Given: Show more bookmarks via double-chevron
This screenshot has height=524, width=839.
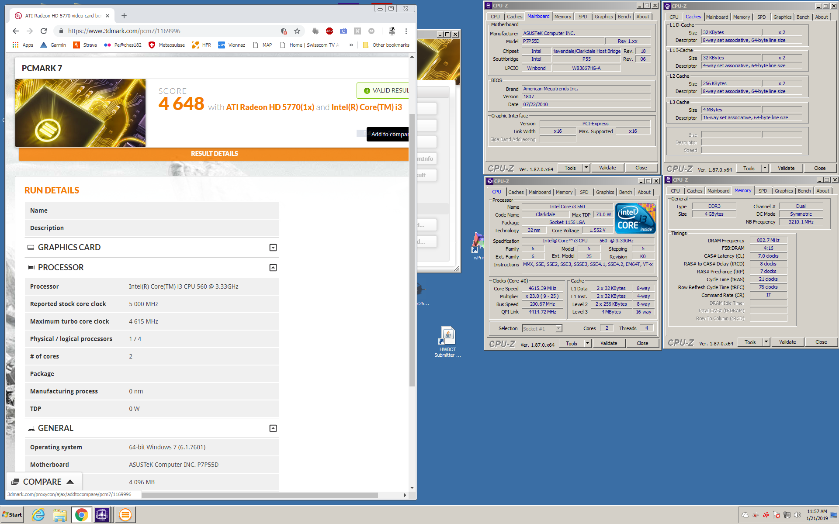Looking at the screenshot, I should 351,45.
